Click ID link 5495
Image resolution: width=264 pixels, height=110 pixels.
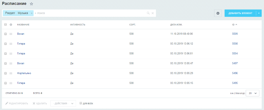click(235, 83)
